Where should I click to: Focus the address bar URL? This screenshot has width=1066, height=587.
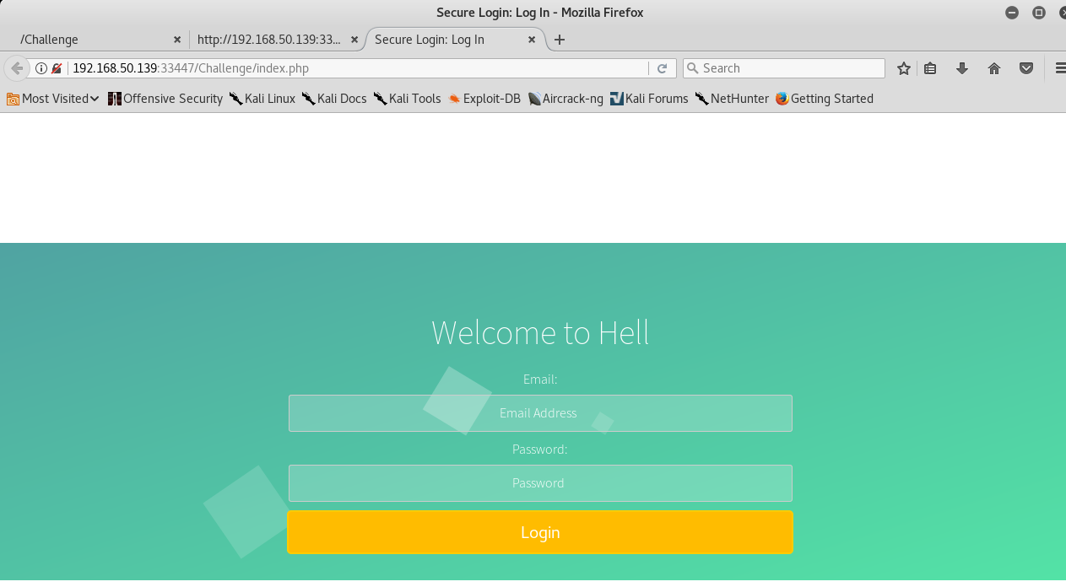pyautogui.click(x=359, y=68)
